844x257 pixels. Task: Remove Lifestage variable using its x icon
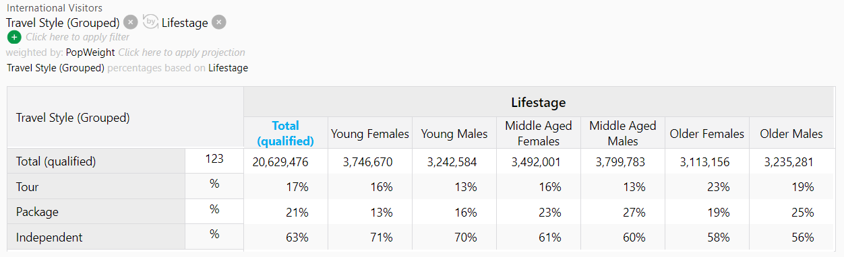pyautogui.click(x=218, y=22)
